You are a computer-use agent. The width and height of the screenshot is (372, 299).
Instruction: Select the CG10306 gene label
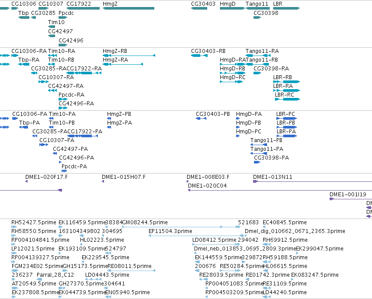[24, 4]
